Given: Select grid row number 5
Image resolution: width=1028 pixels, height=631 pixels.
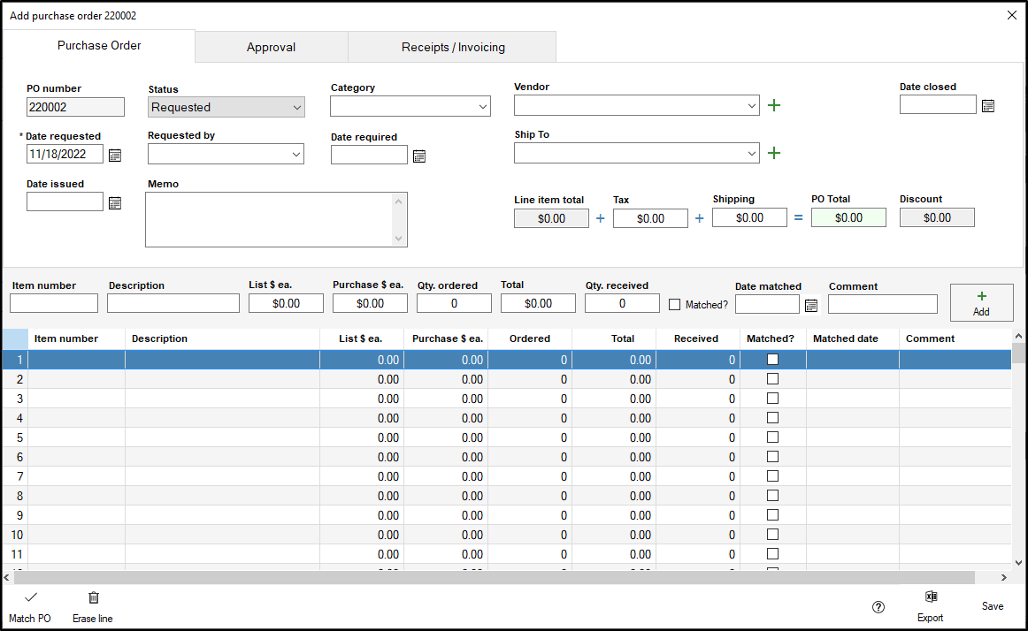Looking at the screenshot, I should point(16,437).
